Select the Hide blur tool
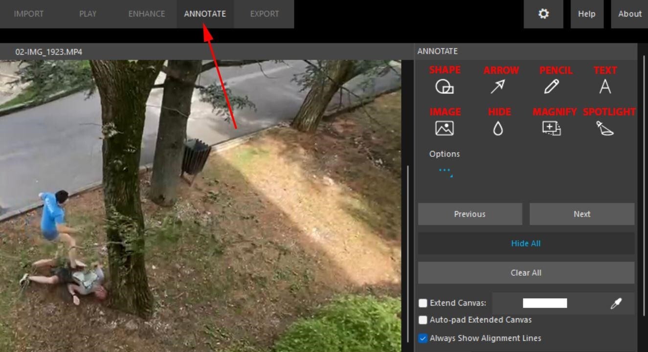The height and width of the screenshot is (352, 648). pyautogui.click(x=498, y=128)
